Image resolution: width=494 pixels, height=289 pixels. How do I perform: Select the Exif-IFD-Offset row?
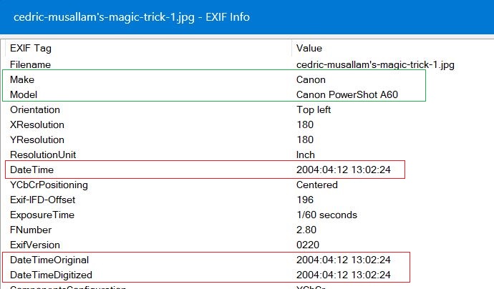coord(249,200)
